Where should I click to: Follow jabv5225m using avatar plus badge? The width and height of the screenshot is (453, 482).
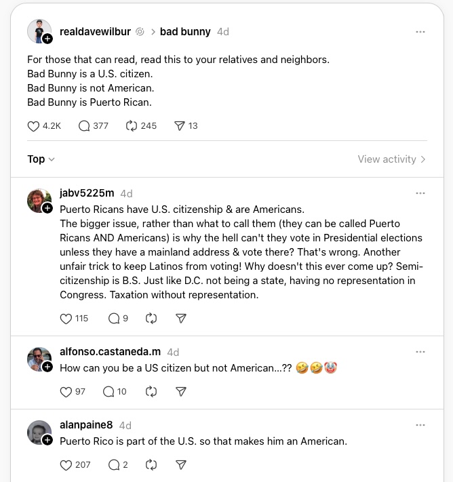pyautogui.click(x=47, y=208)
